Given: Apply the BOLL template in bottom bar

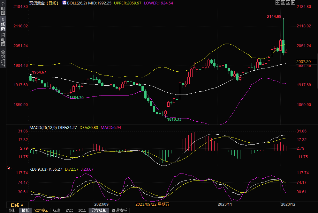Looking at the screenshot, I should 82,210.
